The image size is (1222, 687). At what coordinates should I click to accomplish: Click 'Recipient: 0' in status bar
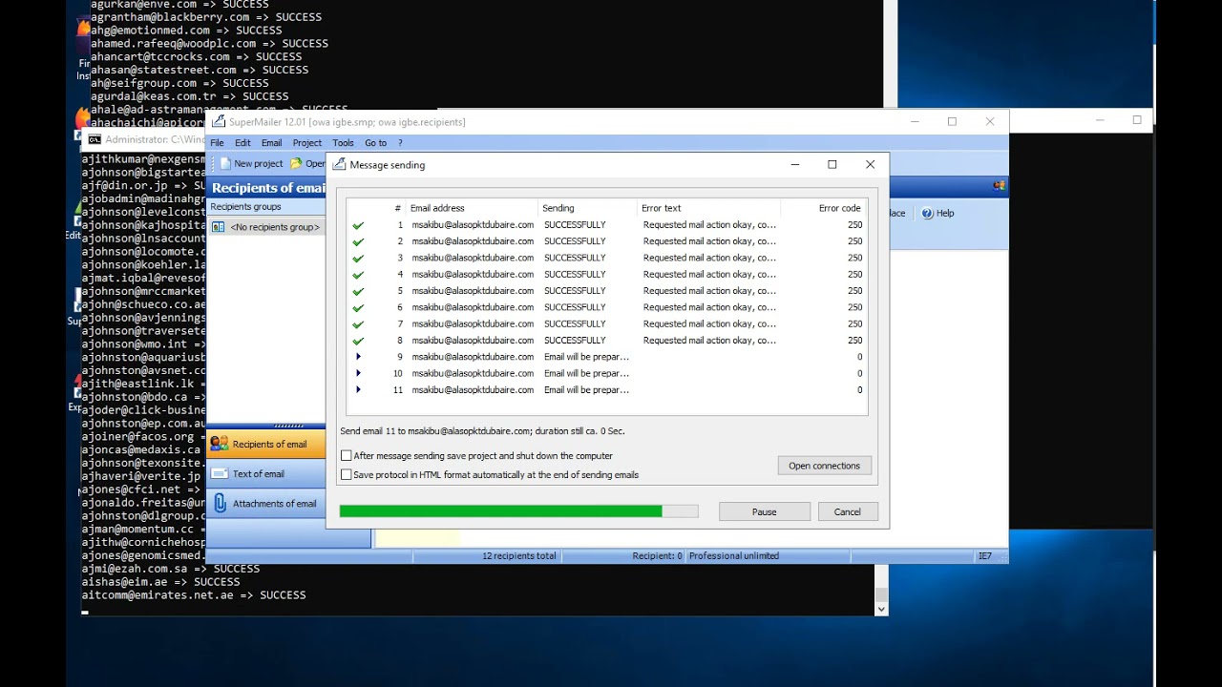(x=657, y=555)
